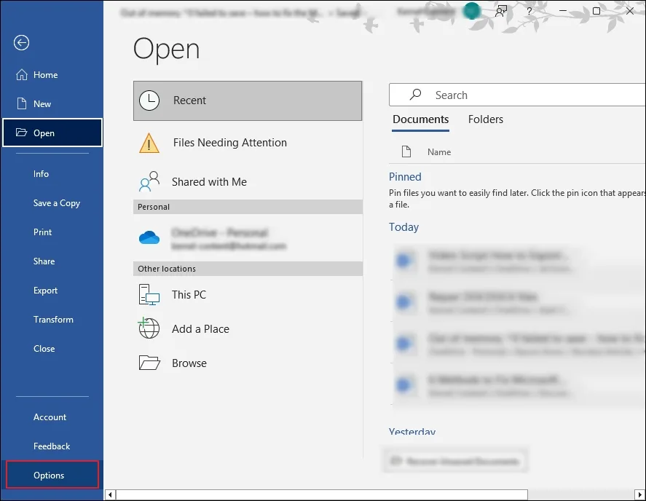Open the first document under Today
Viewport: 646px width, 501px height.
coord(518,261)
